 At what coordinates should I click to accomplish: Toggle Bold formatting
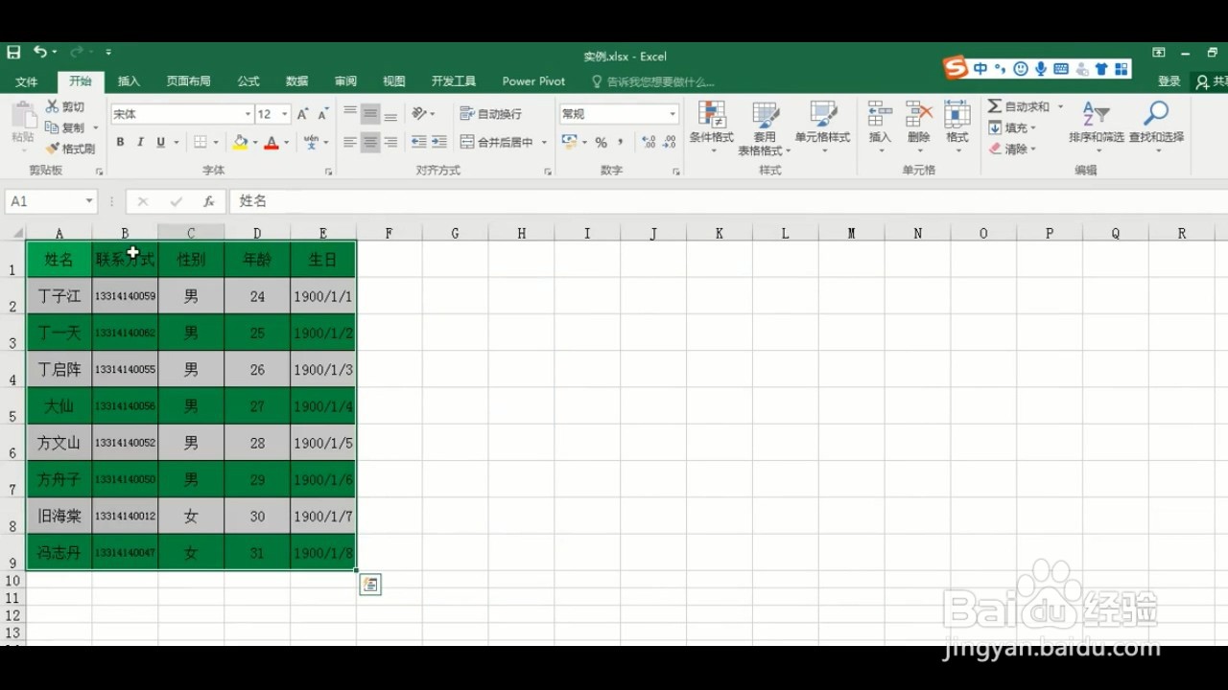[120, 142]
